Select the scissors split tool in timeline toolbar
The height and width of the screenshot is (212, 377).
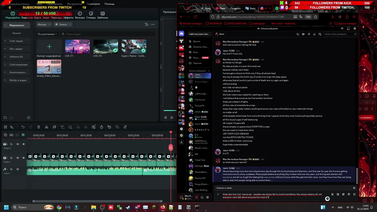coord(47,127)
